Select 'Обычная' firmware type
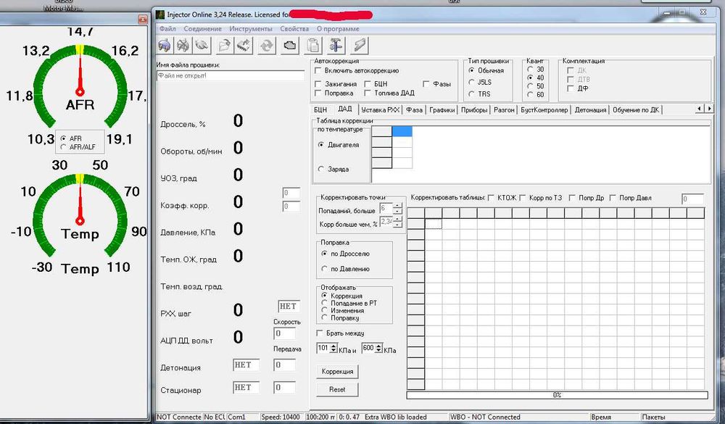725x424 pixels. point(471,71)
